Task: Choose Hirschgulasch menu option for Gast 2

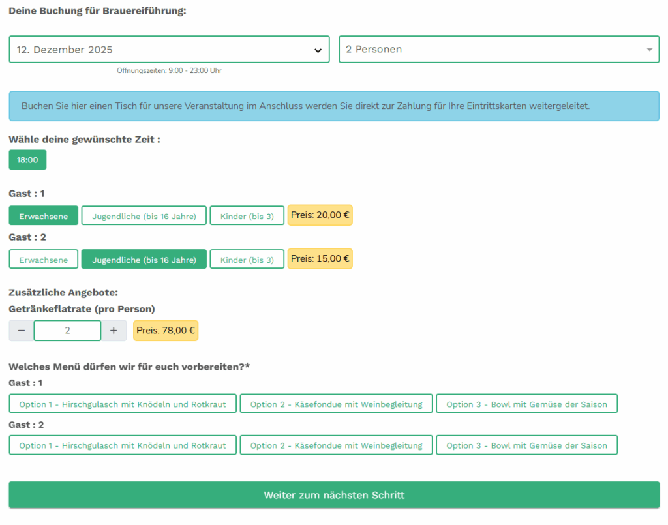Action: pyautogui.click(x=123, y=445)
